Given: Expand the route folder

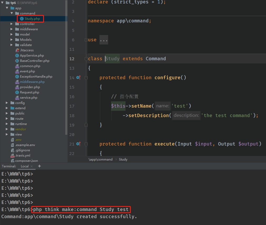Looking at the screenshot, I should point(7,119).
